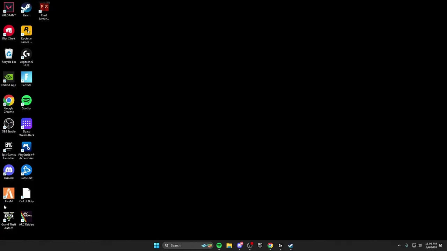
Task: Select the Spotify desktop shortcut
Action: tap(26, 103)
